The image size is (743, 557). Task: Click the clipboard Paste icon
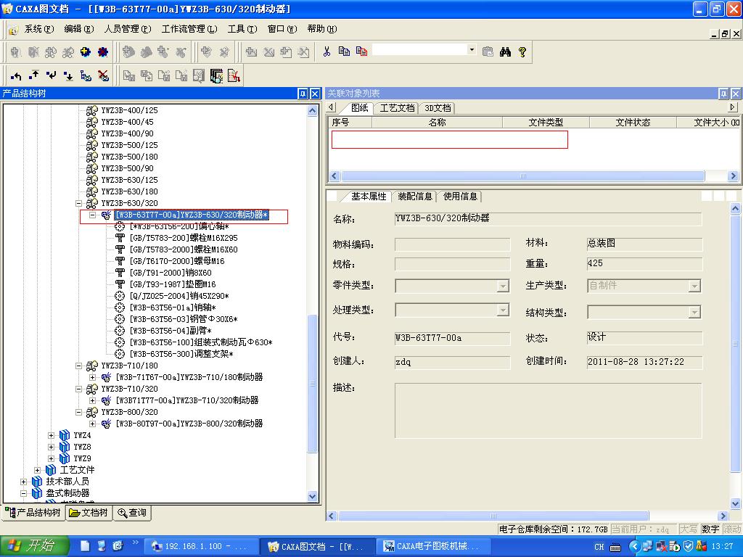488,51
